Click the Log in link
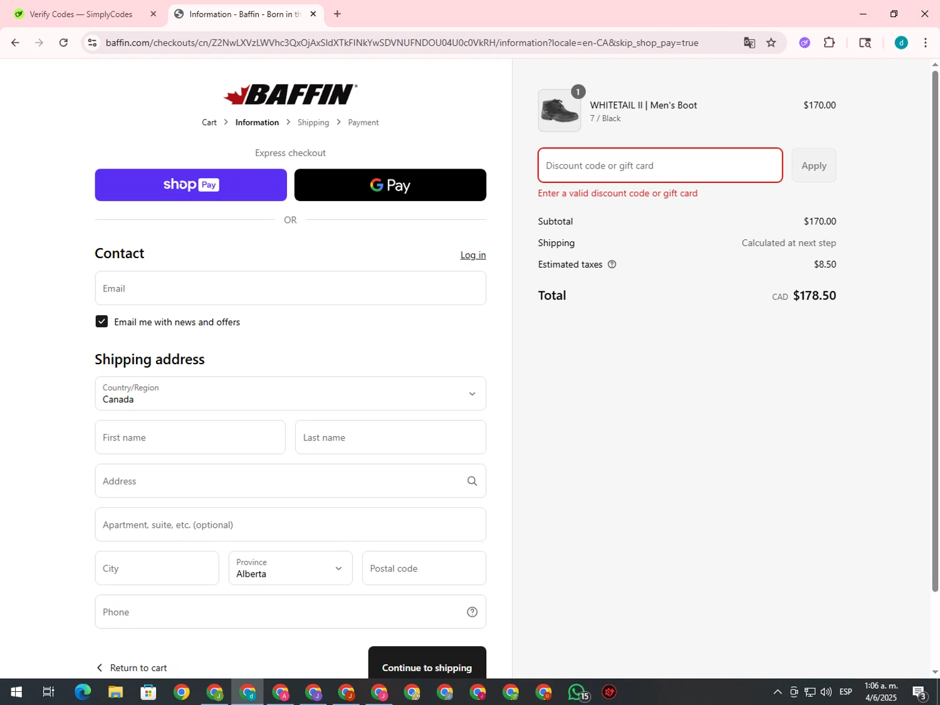 pyautogui.click(x=473, y=255)
